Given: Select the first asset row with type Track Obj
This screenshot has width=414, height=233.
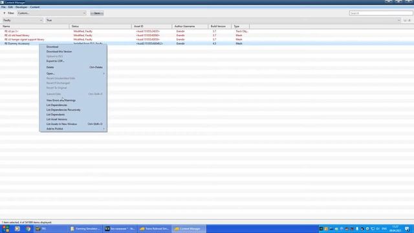Looking at the screenshot, I should 207,31.
